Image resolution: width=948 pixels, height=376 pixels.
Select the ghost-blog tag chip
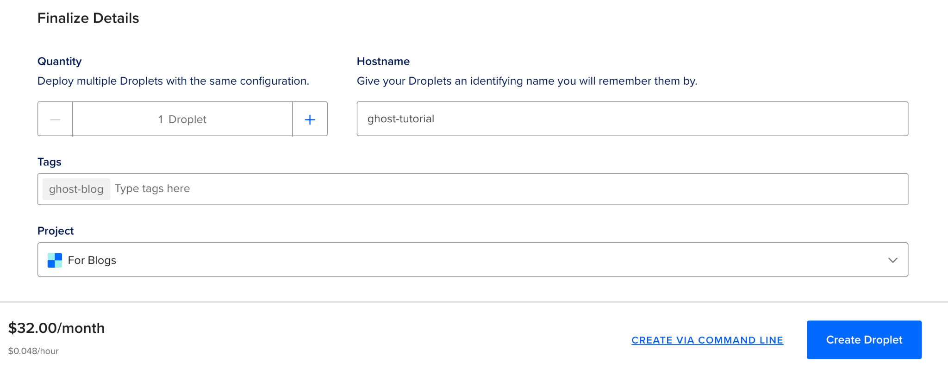(76, 189)
